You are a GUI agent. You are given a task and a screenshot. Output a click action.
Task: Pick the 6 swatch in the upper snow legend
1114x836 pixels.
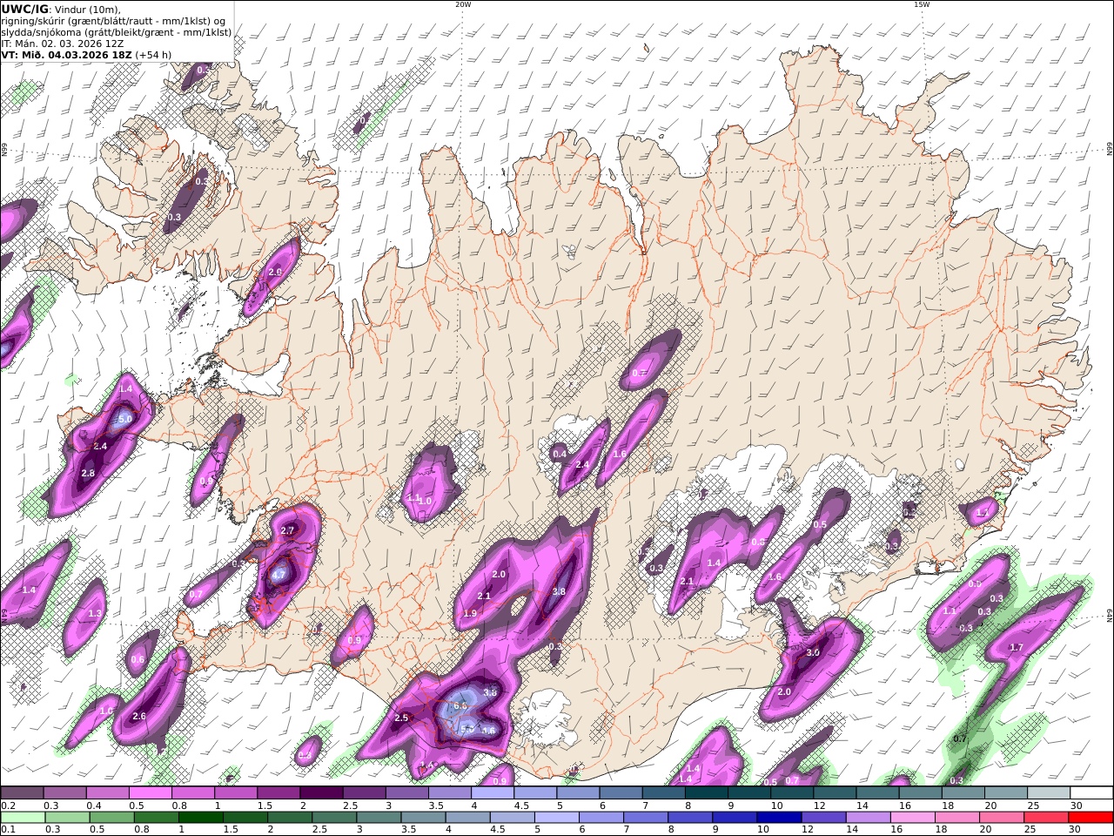coord(621,793)
